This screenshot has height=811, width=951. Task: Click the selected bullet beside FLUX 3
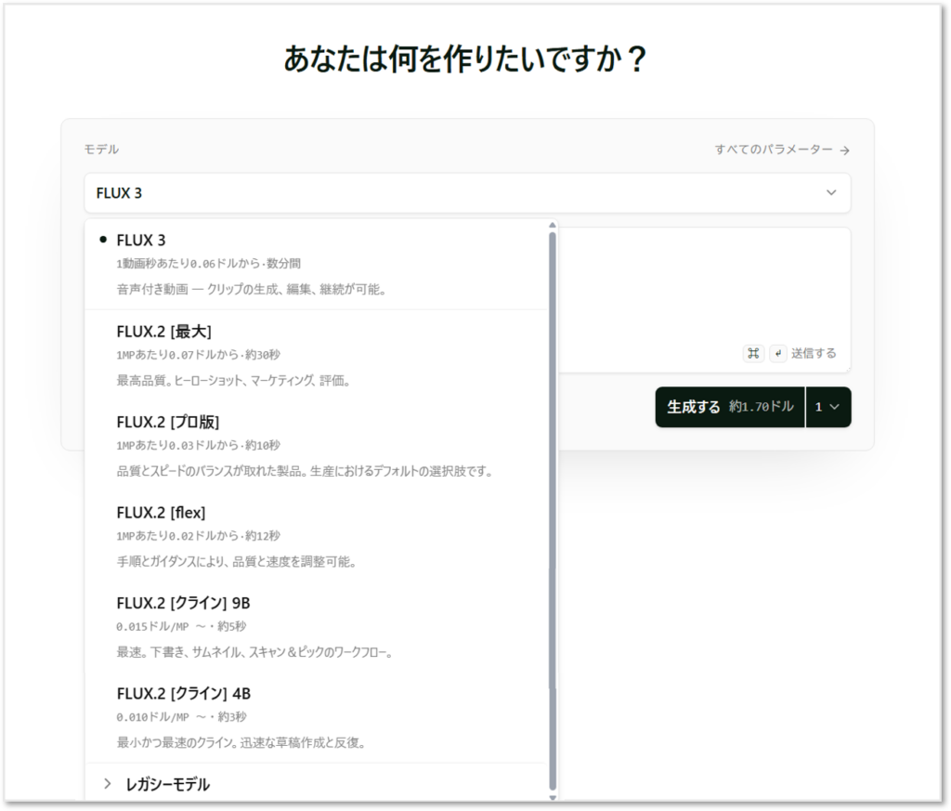[x=102, y=241]
